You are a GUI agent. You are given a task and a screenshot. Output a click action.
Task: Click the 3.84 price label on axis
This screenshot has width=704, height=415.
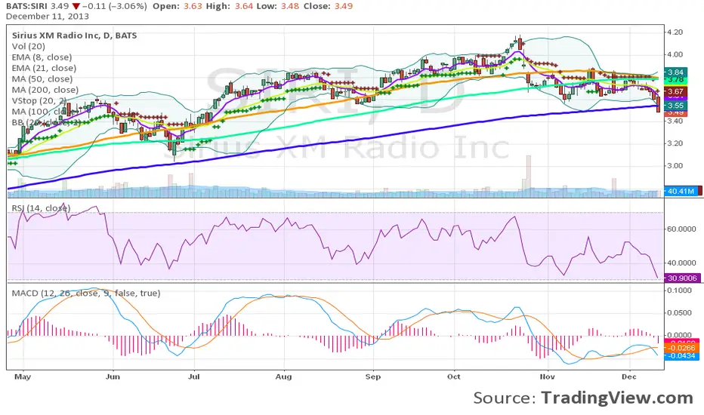coord(676,72)
